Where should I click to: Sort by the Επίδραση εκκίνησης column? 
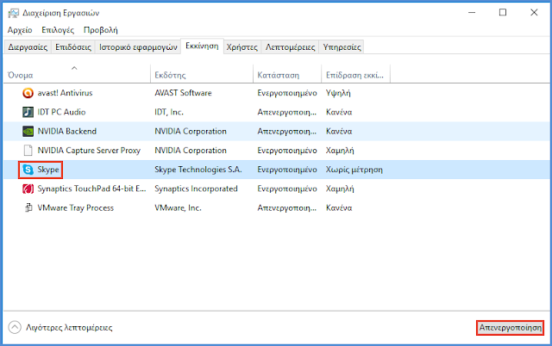tap(355, 75)
